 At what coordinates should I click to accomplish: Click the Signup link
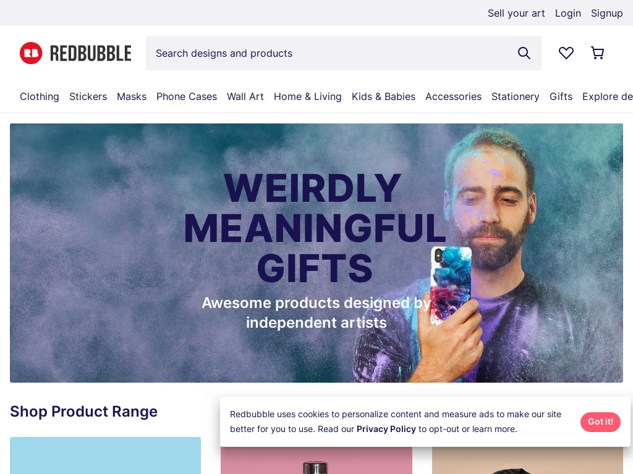click(607, 14)
